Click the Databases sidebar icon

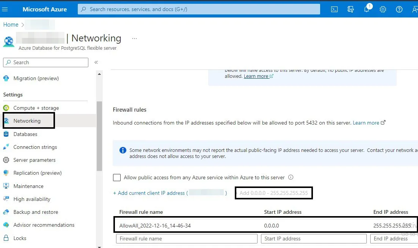pos(6,134)
